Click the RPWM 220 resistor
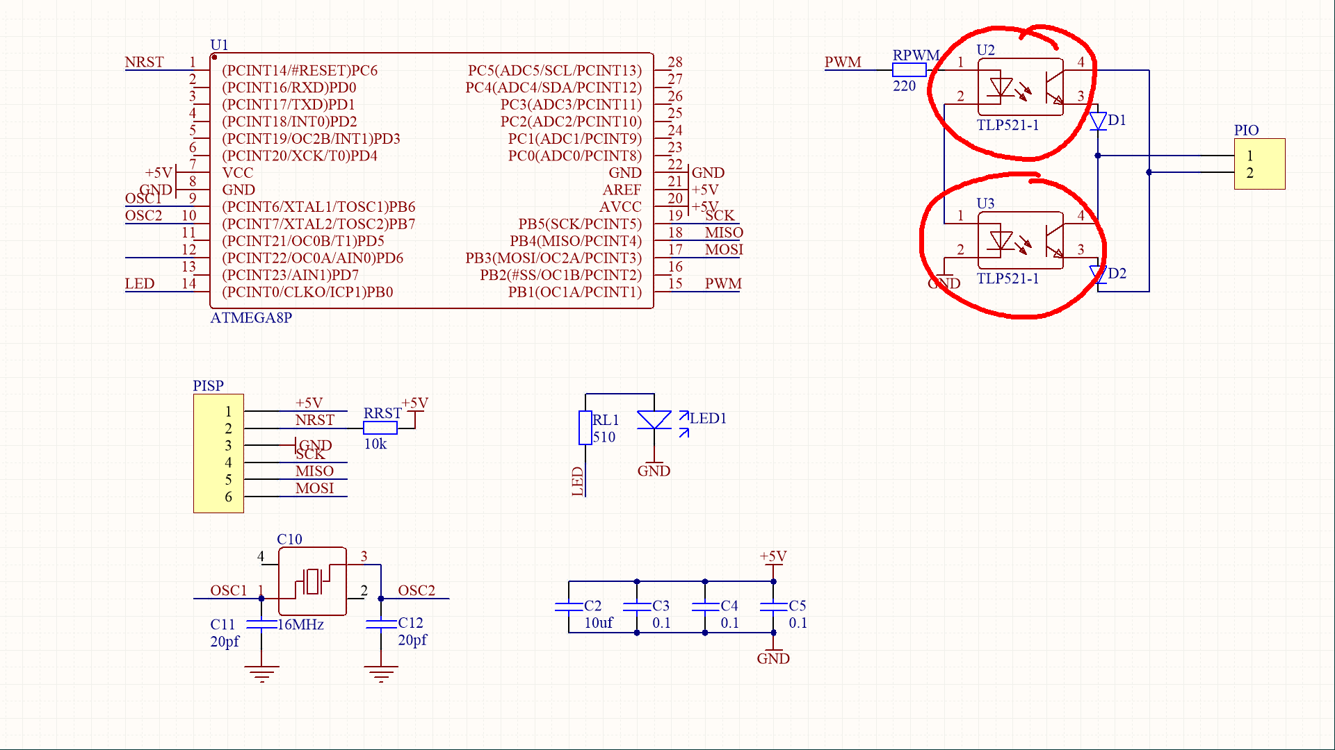The image size is (1335, 750). click(x=909, y=69)
